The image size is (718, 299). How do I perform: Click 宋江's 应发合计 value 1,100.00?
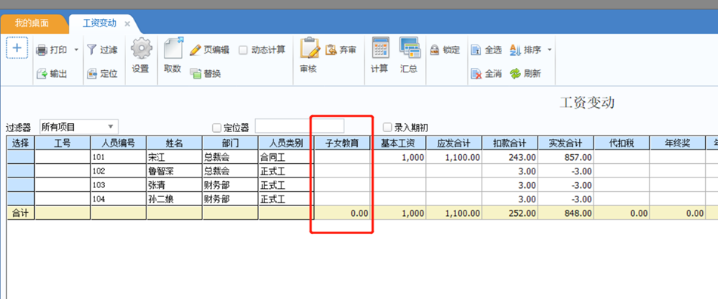pyautogui.click(x=455, y=158)
